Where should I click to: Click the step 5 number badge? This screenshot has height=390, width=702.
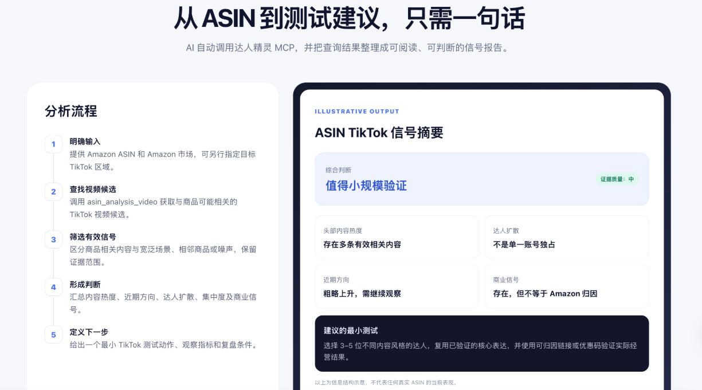[53, 334]
